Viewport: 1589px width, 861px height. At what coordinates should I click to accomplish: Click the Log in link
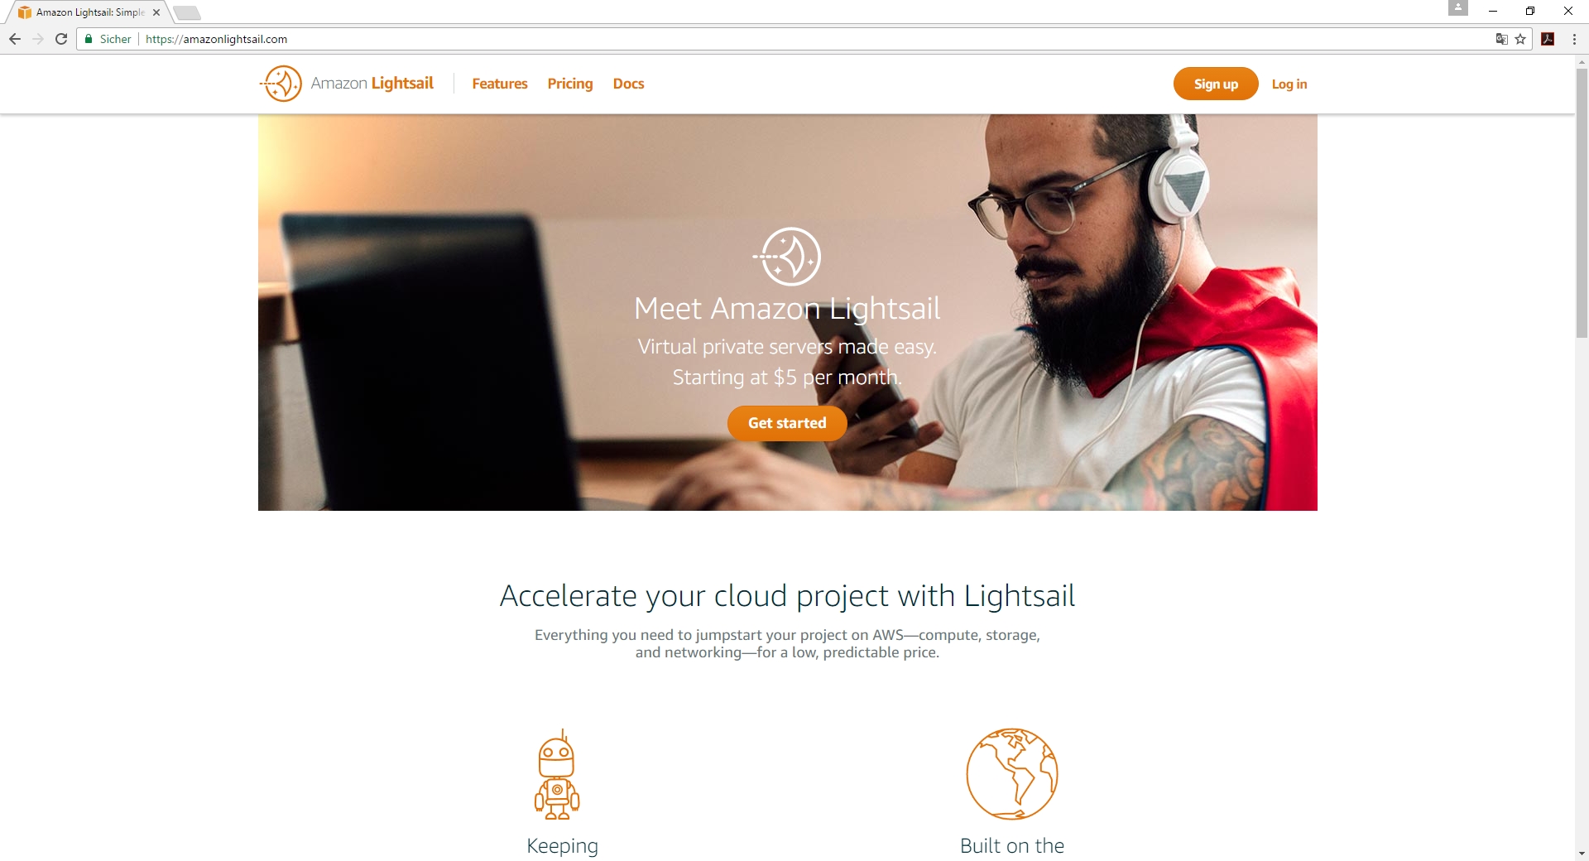click(x=1289, y=84)
